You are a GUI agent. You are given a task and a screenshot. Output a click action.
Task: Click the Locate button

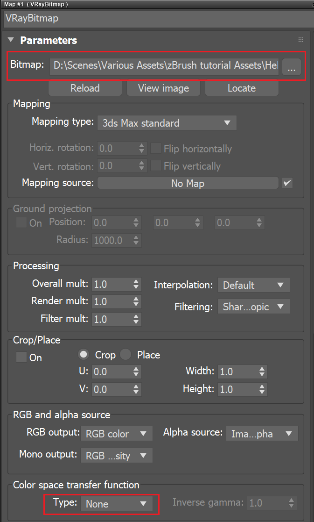click(242, 88)
